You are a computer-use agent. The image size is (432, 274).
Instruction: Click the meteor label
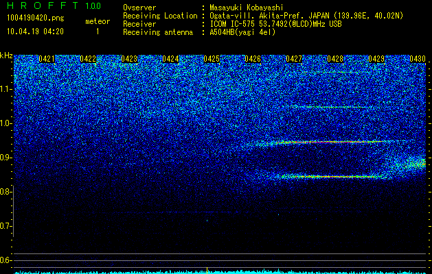(98, 21)
